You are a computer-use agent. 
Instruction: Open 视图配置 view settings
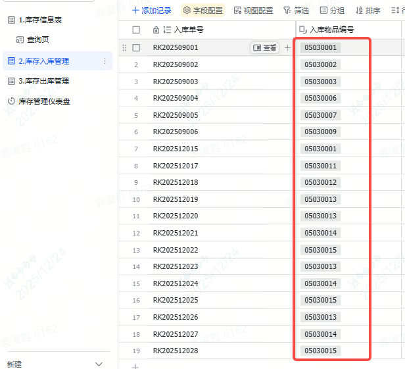click(254, 11)
